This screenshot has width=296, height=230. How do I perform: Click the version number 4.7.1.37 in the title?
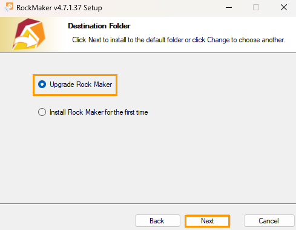click(x=67, y=8)
